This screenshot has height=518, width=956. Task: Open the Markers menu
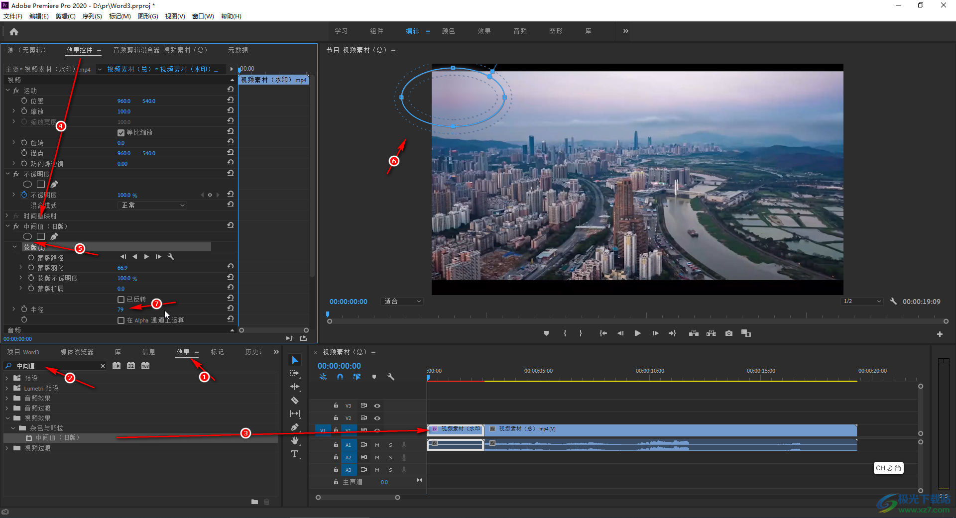coord(119,16)
